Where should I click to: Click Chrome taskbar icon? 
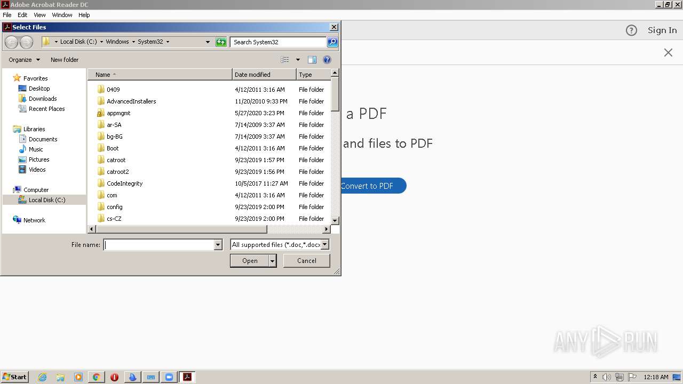96,377
